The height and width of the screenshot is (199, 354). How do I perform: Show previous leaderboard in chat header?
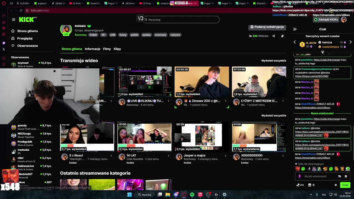point(295,42)
